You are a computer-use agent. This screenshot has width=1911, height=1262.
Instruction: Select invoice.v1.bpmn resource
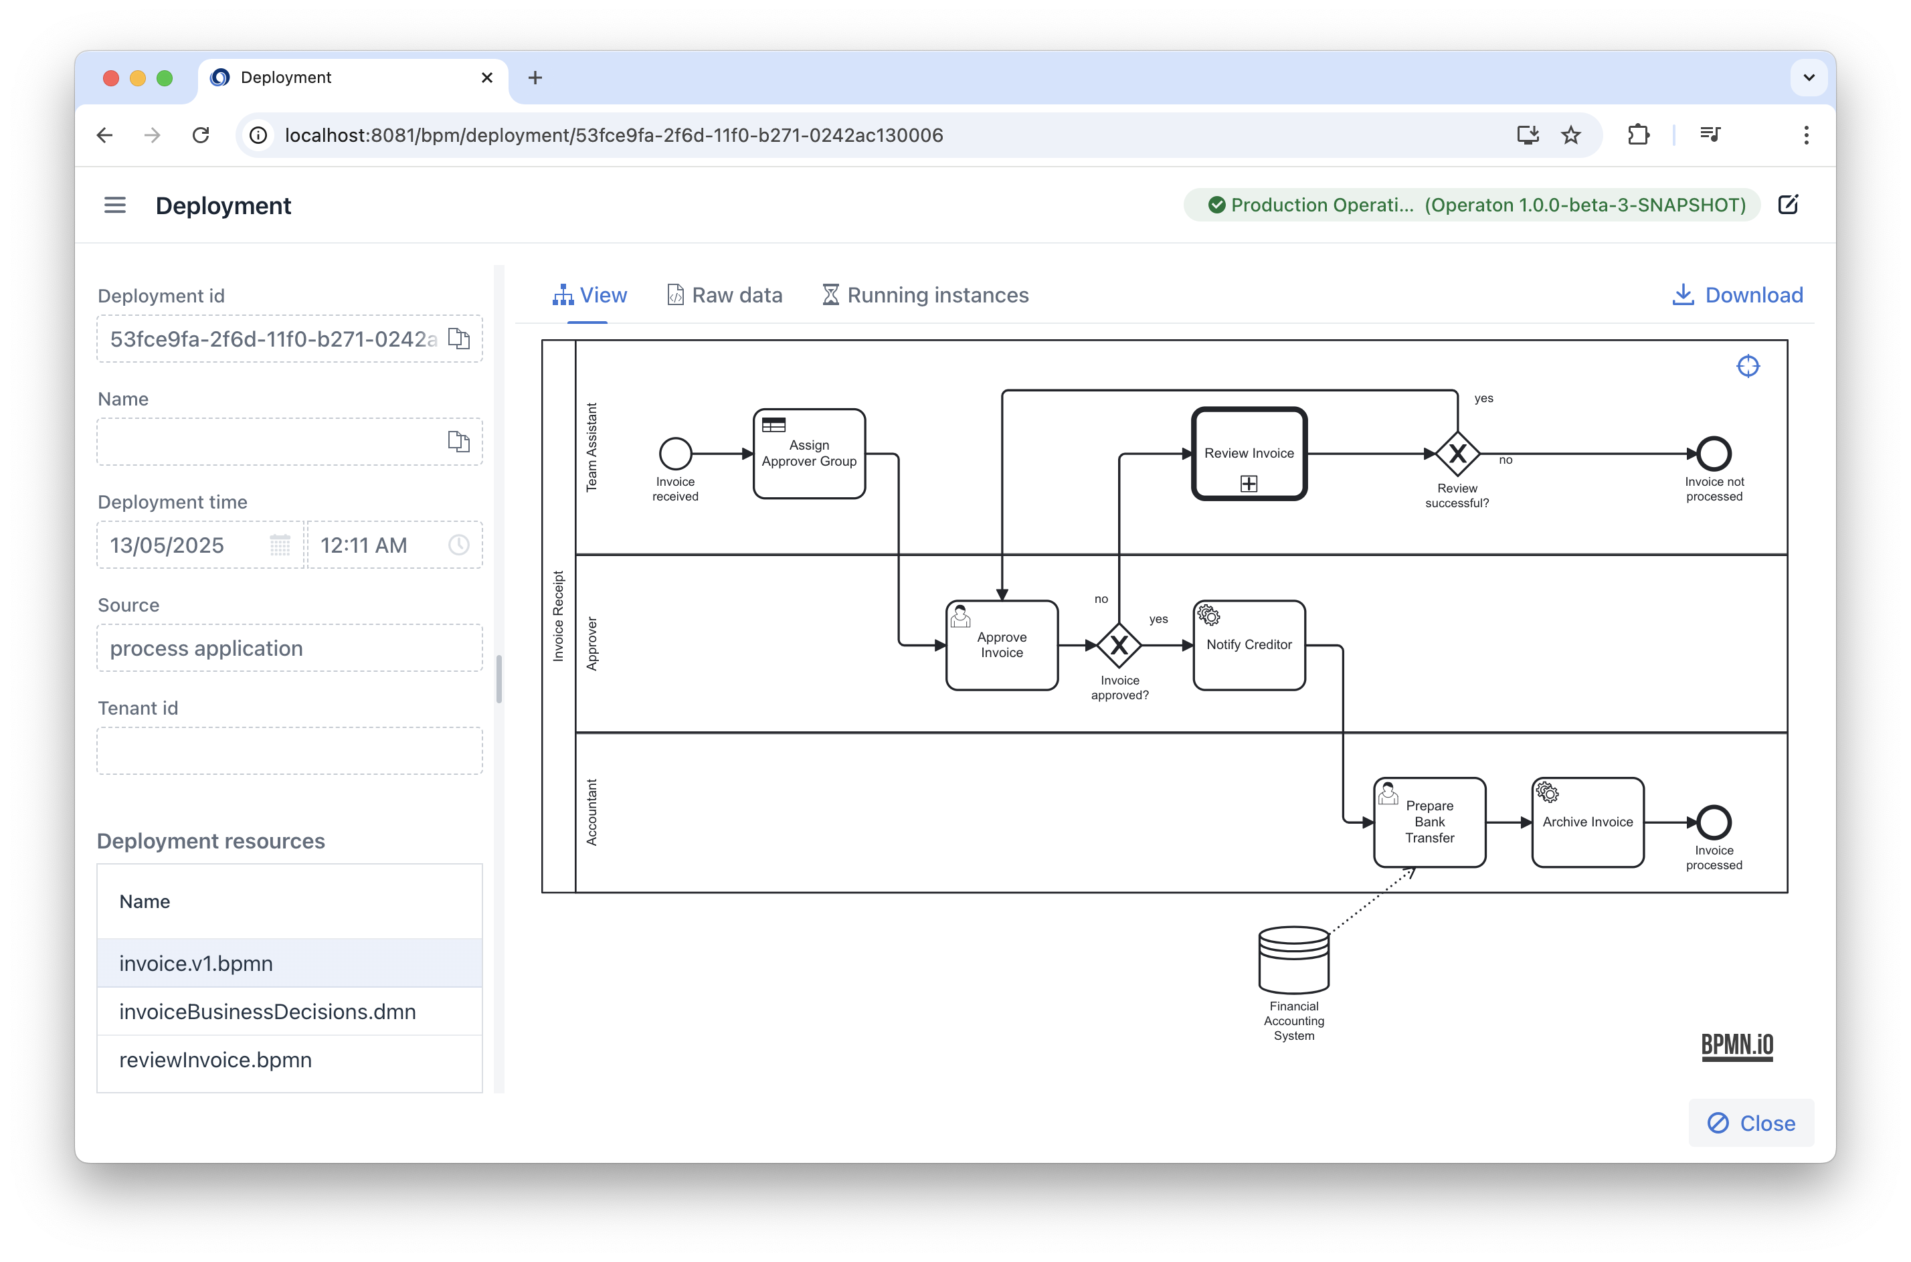point(290,964)
